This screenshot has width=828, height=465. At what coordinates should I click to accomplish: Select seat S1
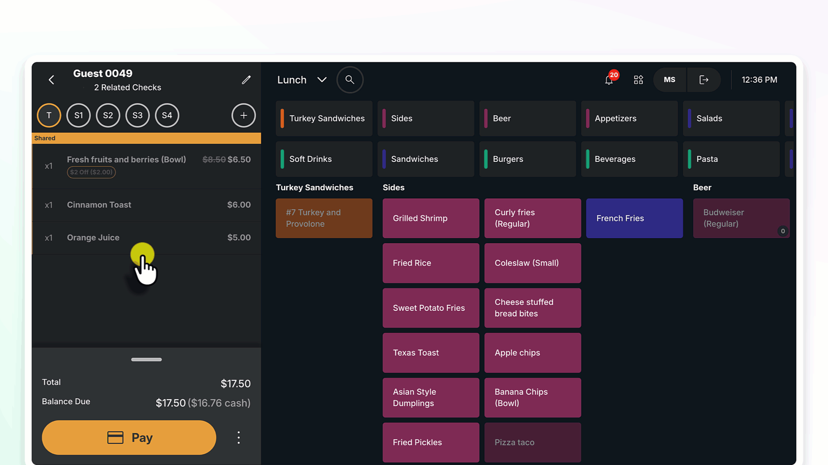[x=78, y=115]
